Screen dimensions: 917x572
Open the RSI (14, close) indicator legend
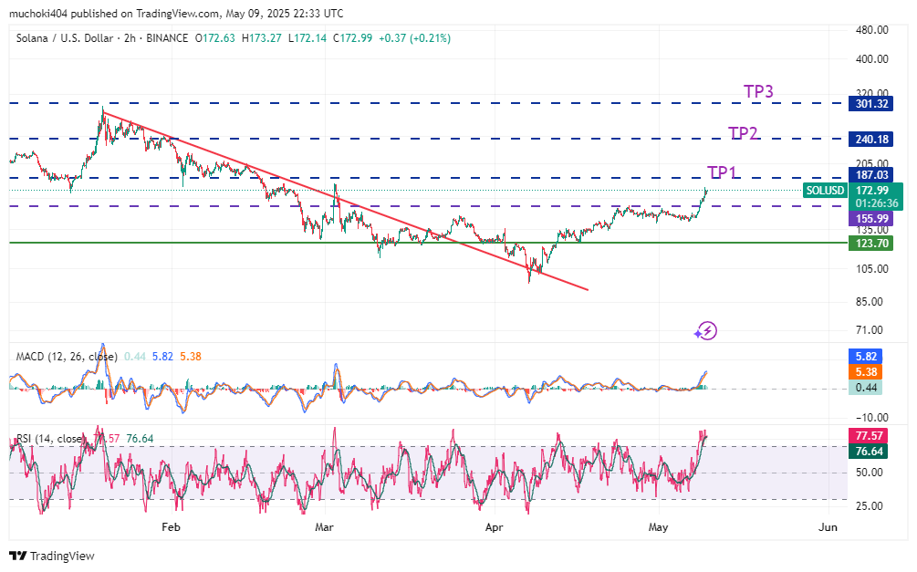pos(50,439)
